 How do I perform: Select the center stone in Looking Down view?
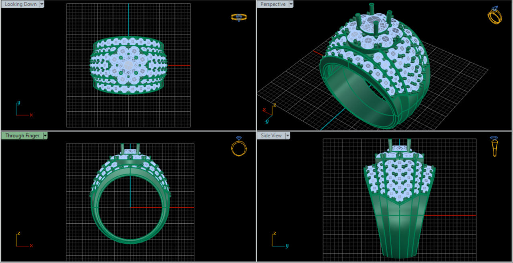click(x=128, y=65)
